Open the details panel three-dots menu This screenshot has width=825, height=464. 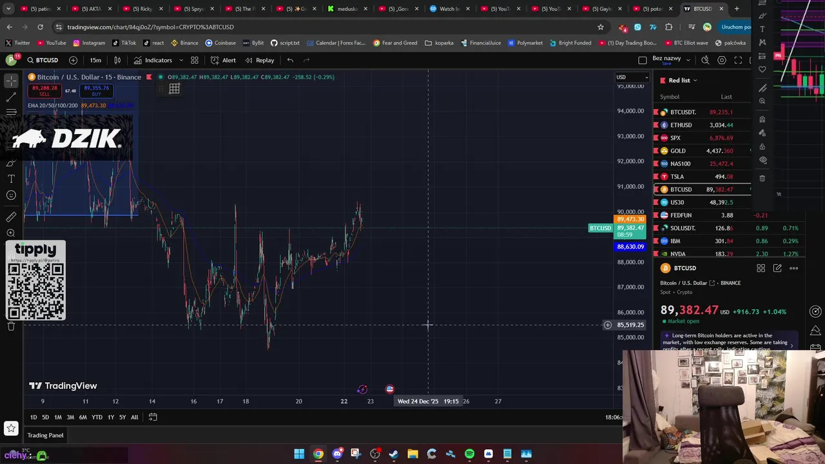click(x=794, y=268)
